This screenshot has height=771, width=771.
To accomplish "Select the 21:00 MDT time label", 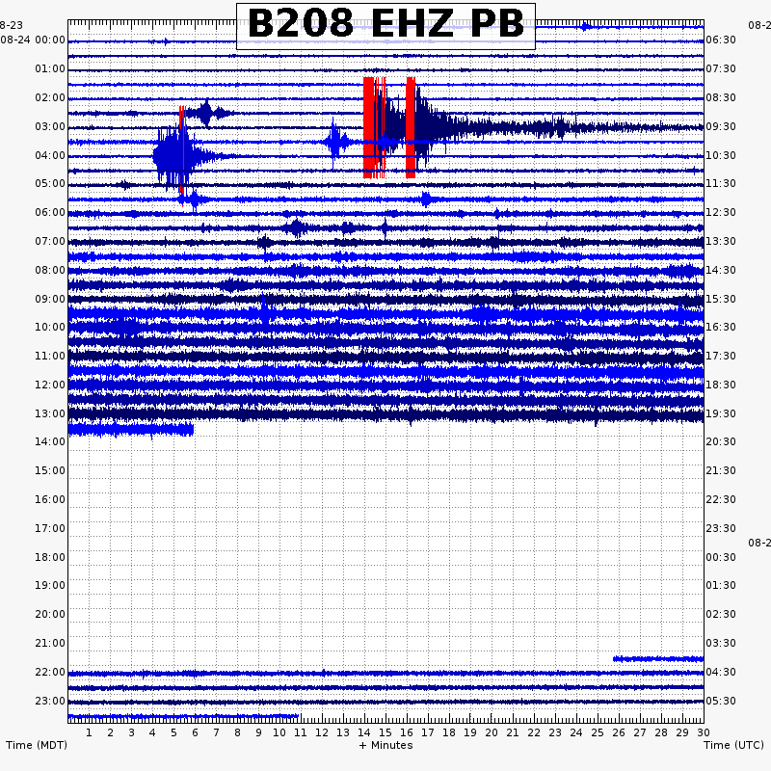I will pos(50,643).
